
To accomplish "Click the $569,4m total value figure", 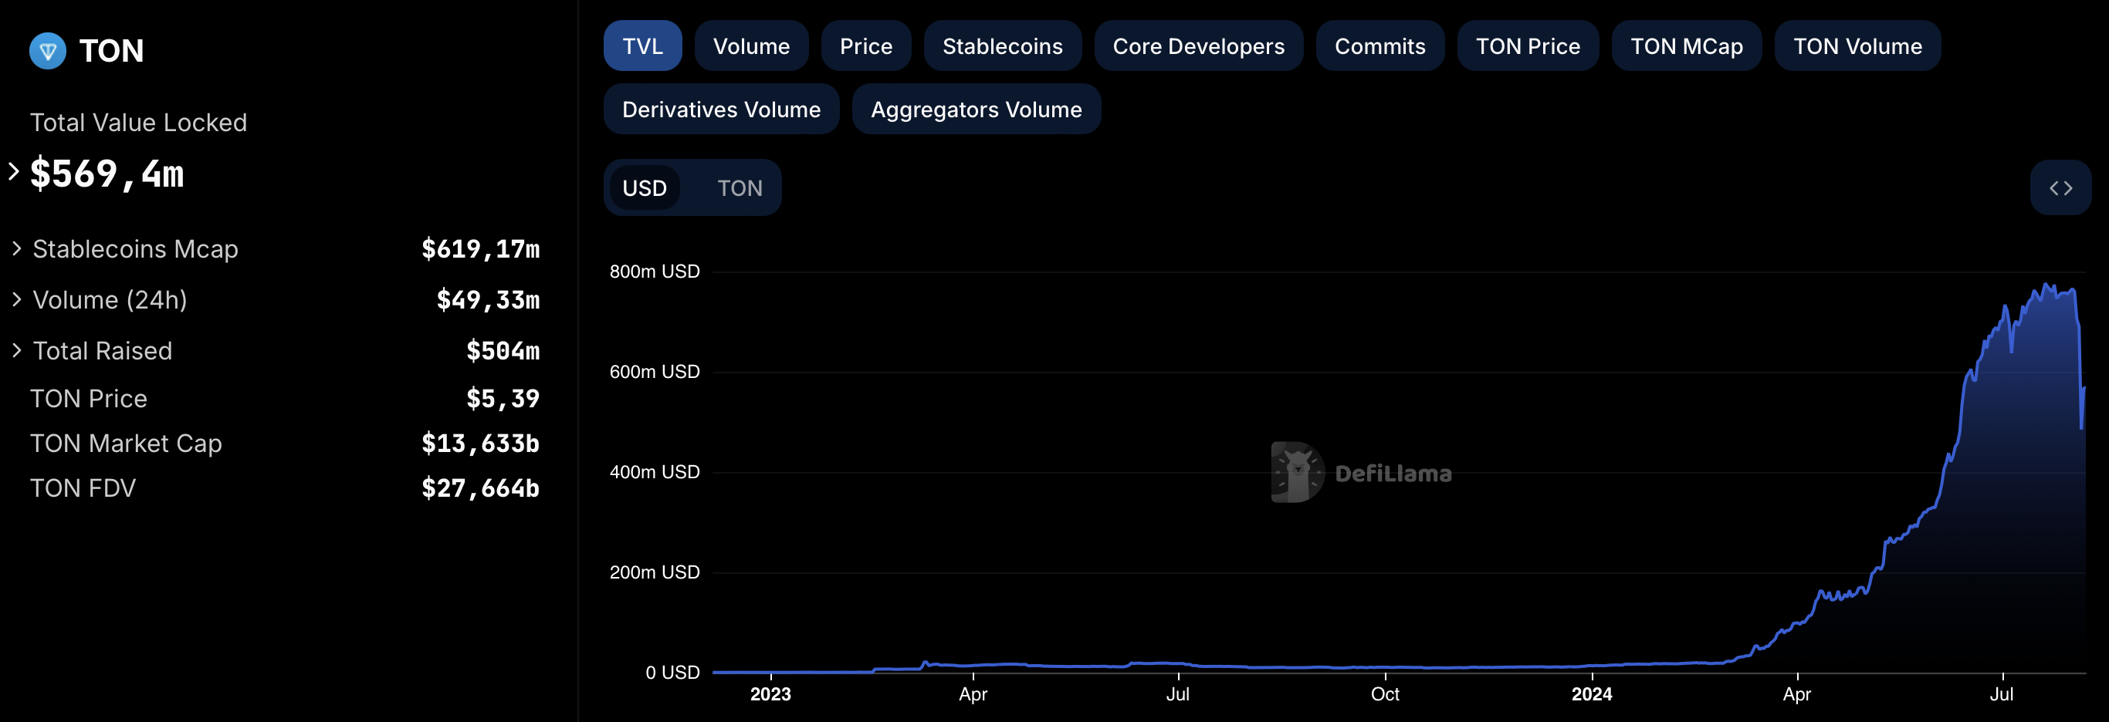I will click(107, 174).
